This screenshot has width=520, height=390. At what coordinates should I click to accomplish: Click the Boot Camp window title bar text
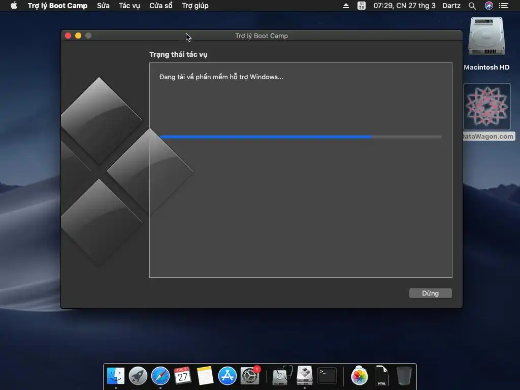[262, 36]
